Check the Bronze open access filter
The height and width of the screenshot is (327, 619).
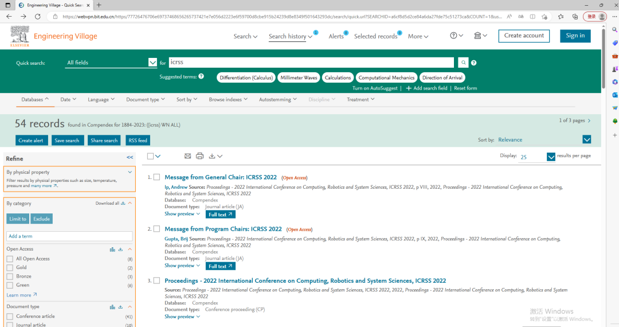(x=10, y=277)
